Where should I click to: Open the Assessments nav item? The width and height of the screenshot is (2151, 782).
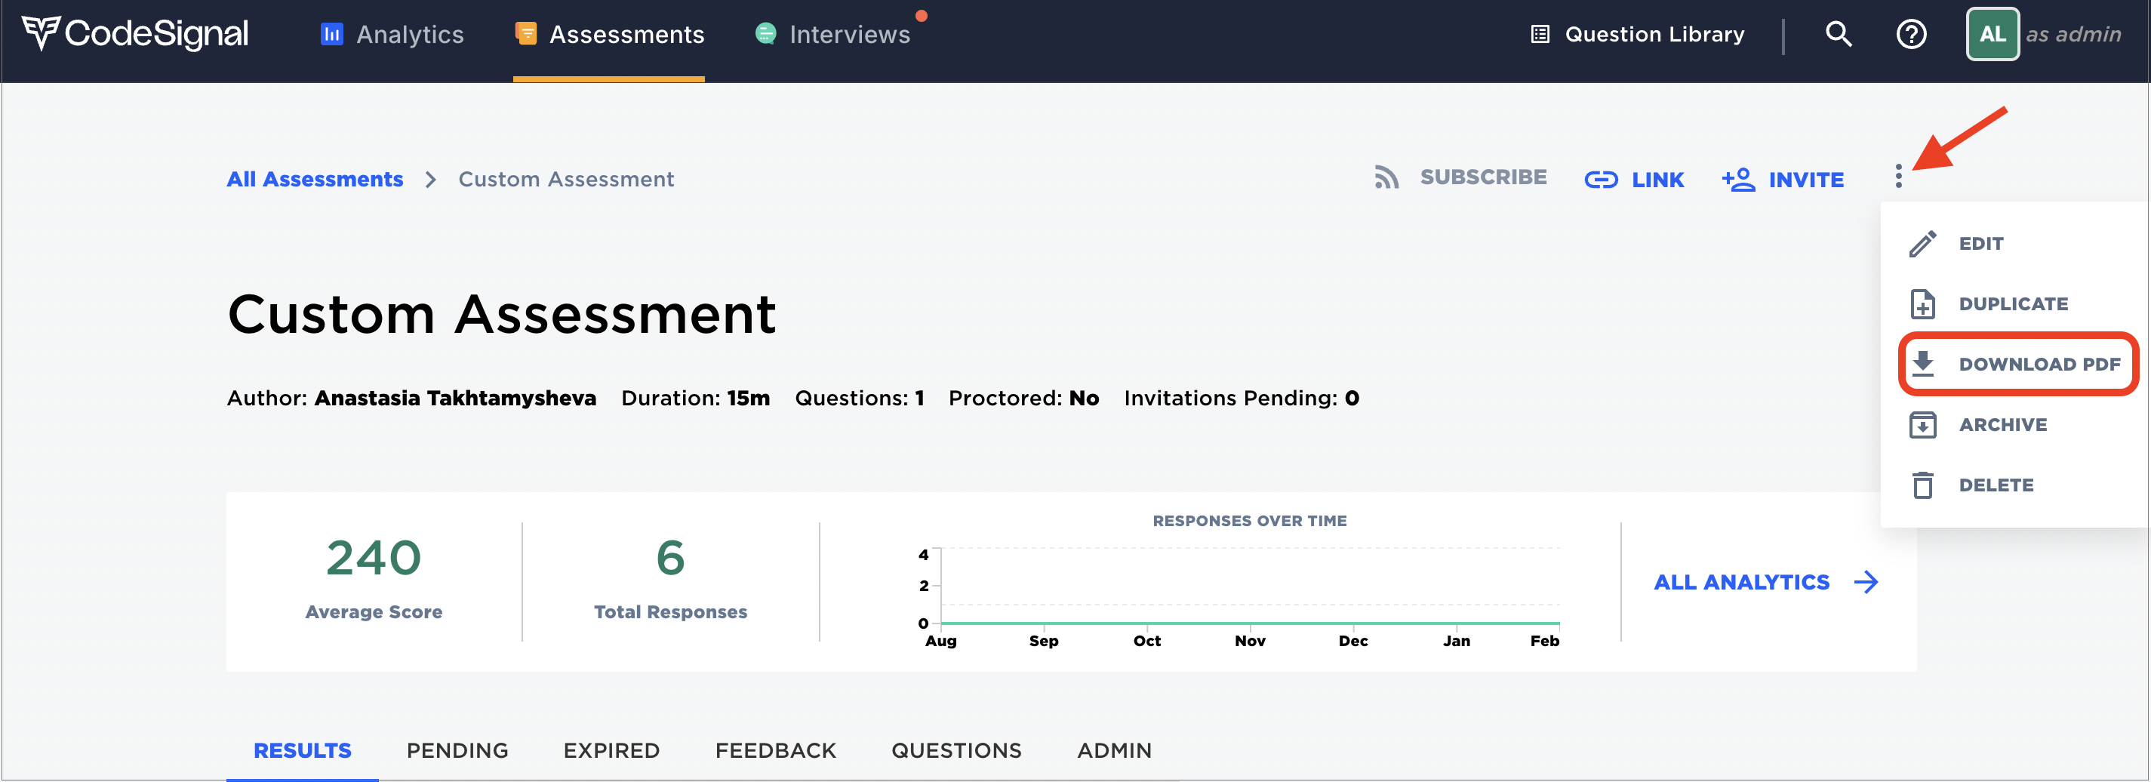click(x=609, y=34)
